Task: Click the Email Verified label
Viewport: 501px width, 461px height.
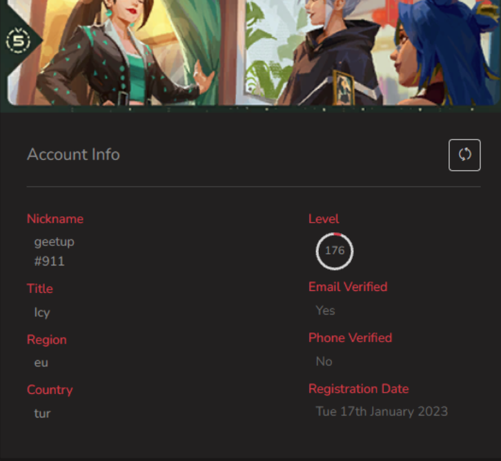Action: click(x=348, y=287)
